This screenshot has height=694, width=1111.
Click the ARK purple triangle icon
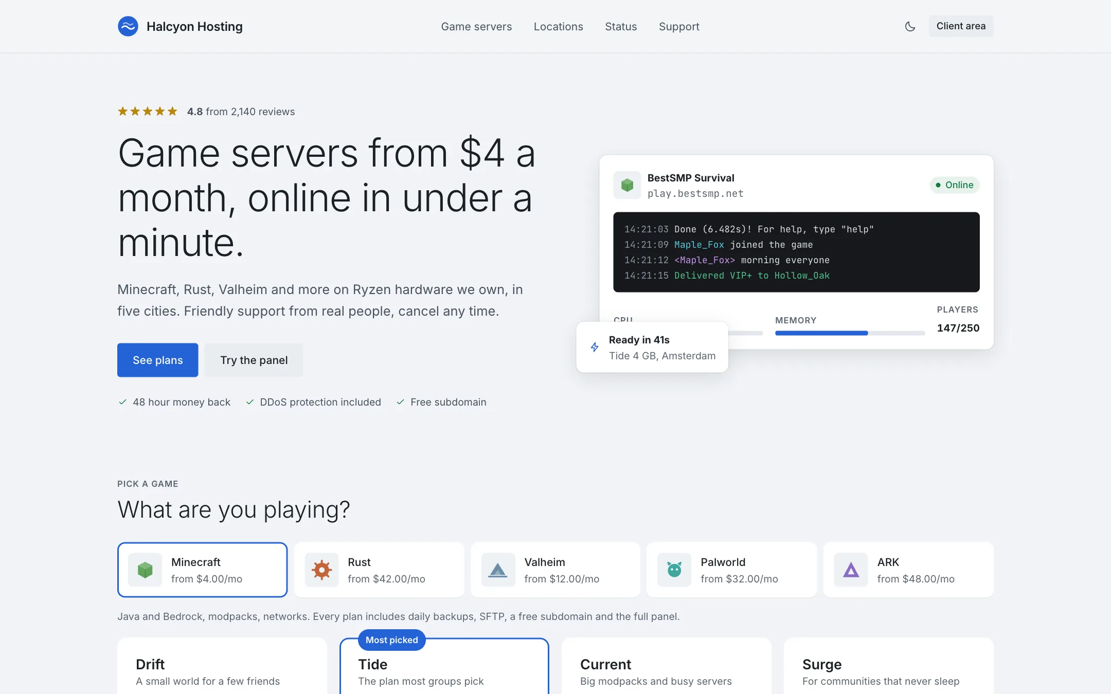tap(851, 570)
